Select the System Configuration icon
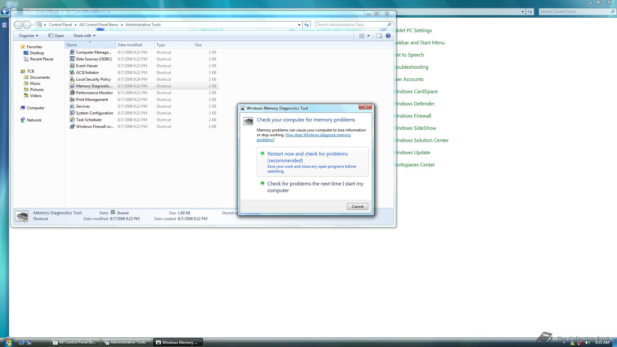Image resolution: width=617 pixels, height=347 pixels. point(72,113)
